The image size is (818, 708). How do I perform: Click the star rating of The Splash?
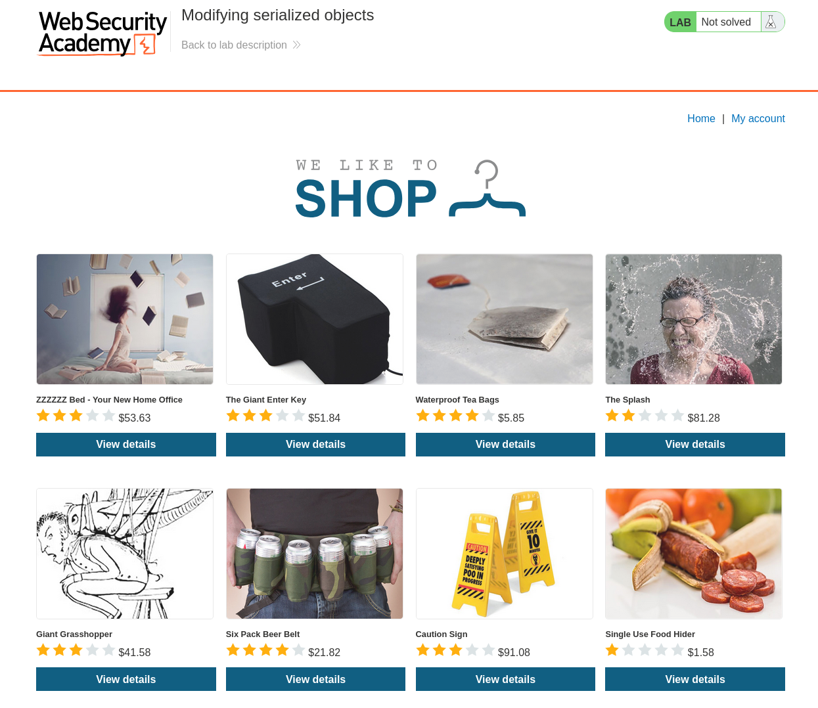(x=645, y=415)
